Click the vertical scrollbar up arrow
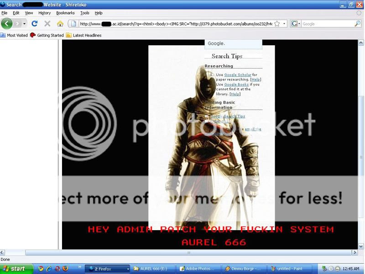The image size is (365, 274). tap(361, 42)
